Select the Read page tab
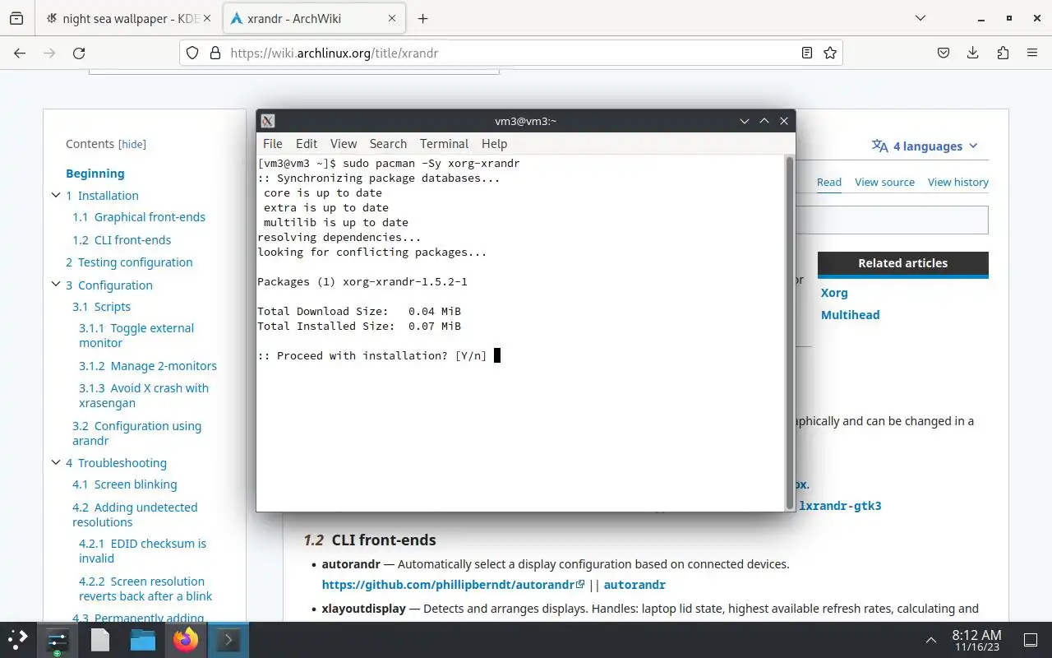 point(829,183)
